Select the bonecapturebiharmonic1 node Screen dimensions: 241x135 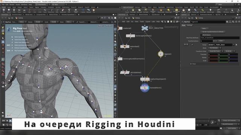120,59
